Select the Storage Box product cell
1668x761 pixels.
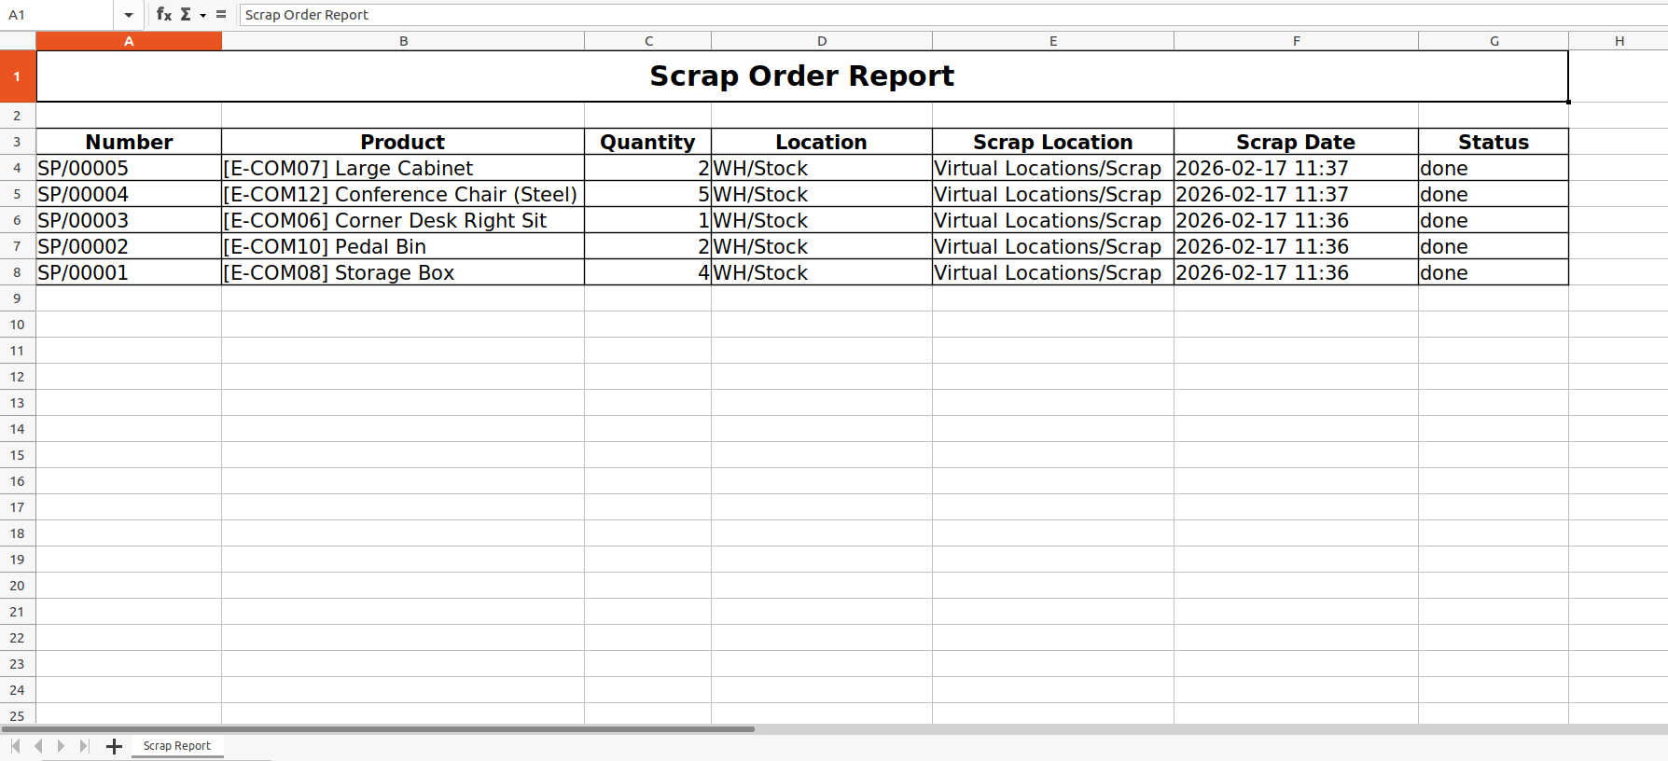point(403,272)
